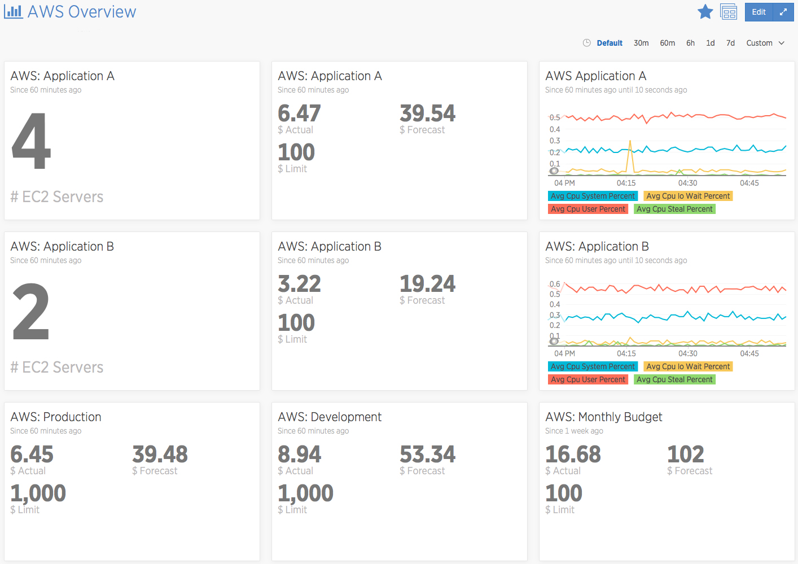Click the gray circle marker on Application A chart
Image resolution: width=798 pixels, height=564 pixels.
pyautogui.click(x=554, y=170)
